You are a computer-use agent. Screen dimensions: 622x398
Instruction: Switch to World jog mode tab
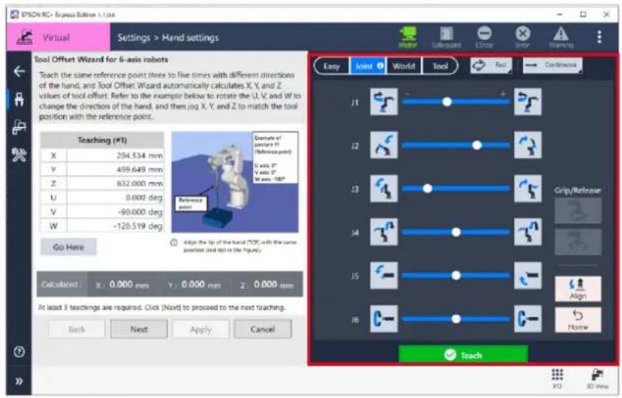click(x=404, y=66)
